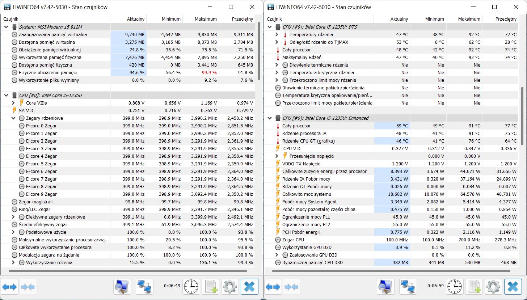This screenshot has height=300, width=527.
Task: Click HWiNFO64 app icon in right title bar
Action: (x=270, y=7)
